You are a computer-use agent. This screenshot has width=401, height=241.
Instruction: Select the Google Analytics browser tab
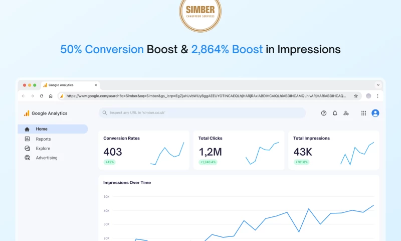(70, 85)
